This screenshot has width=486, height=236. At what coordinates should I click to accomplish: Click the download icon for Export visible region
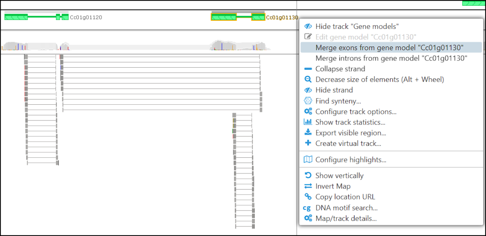pyautogui.click(x=308, y=133)
